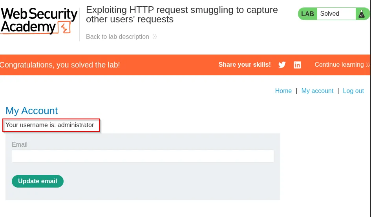Click the green LAB badge

coord(307,14)
